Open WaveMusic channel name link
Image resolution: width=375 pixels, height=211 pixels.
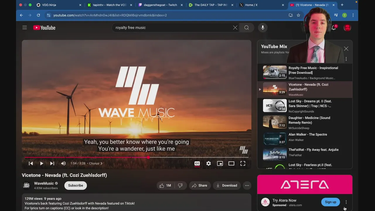tap(44, 183)
